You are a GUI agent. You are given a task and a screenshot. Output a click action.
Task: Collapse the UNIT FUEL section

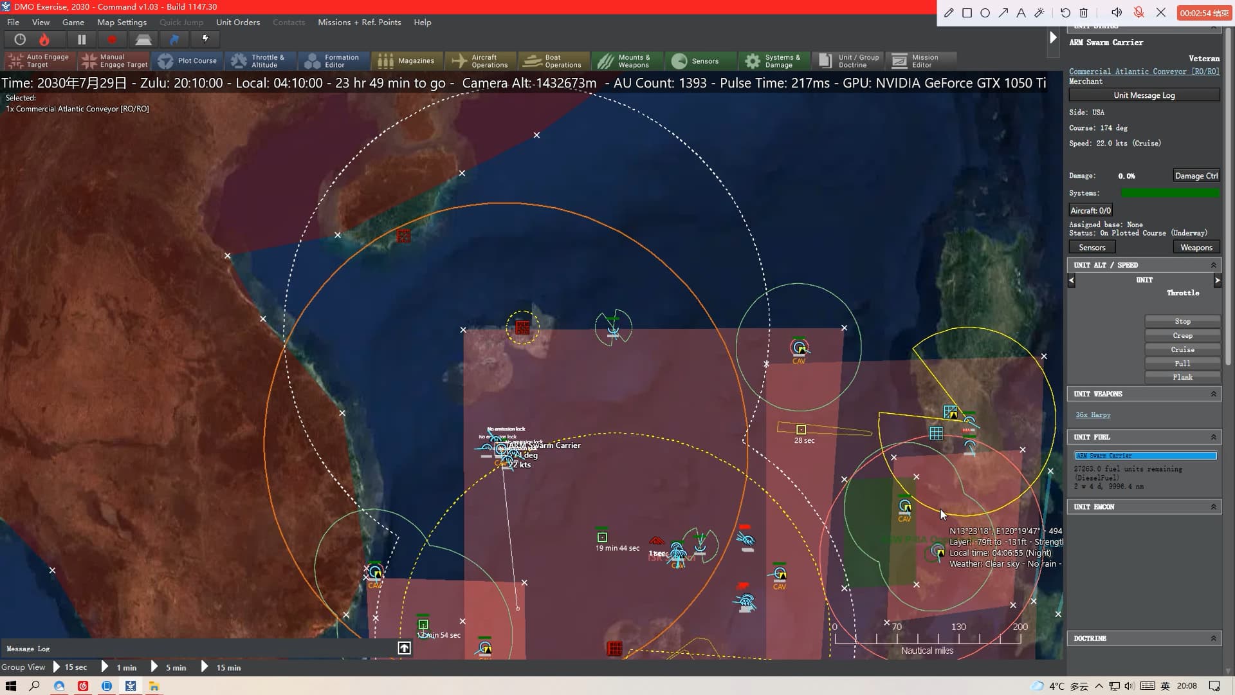click(x=1213, y=437)
